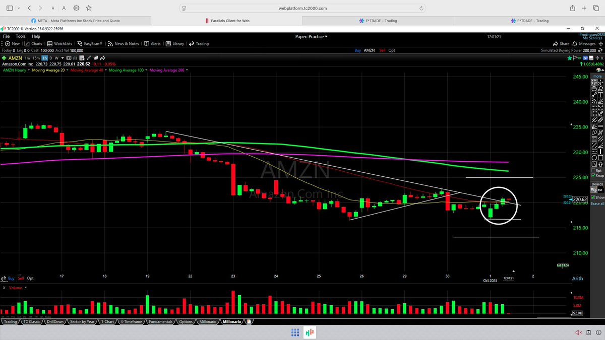Open Safari sidebar toggle icon
This screenshot has height=340, width=605.
point(10,8)
